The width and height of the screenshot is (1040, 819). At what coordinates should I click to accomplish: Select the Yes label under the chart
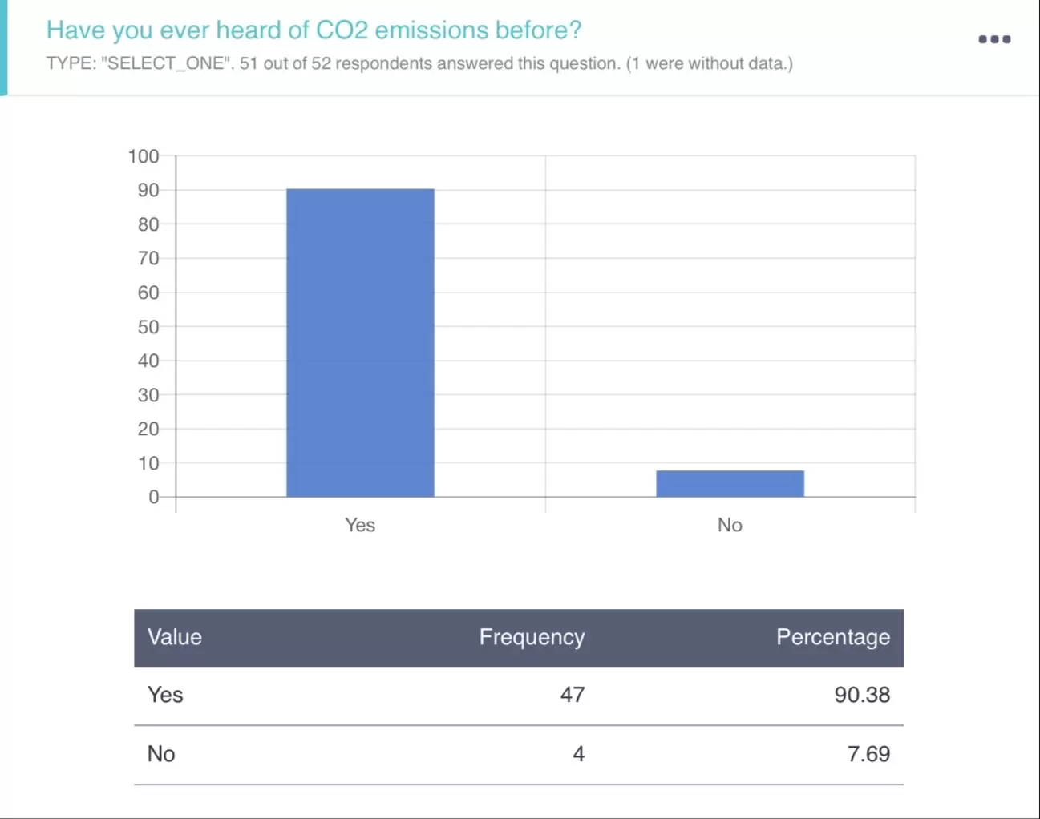tap(360, 525)
